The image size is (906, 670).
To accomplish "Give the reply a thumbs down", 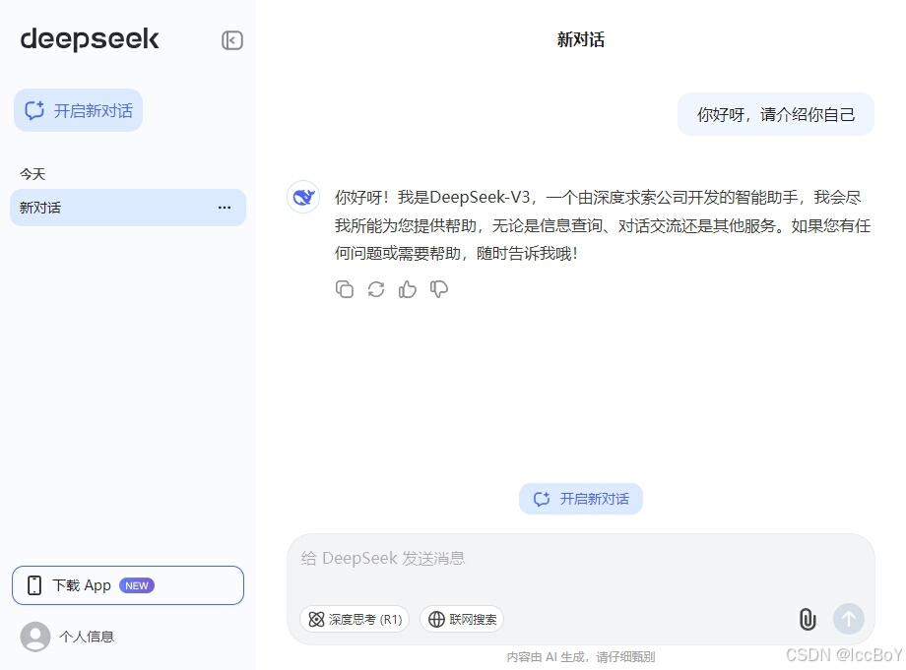I will [439, 289].
